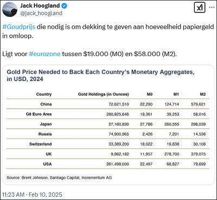
Task: Click the USA gold holdings value 261,498,000
Action: [x=118, y=164]
